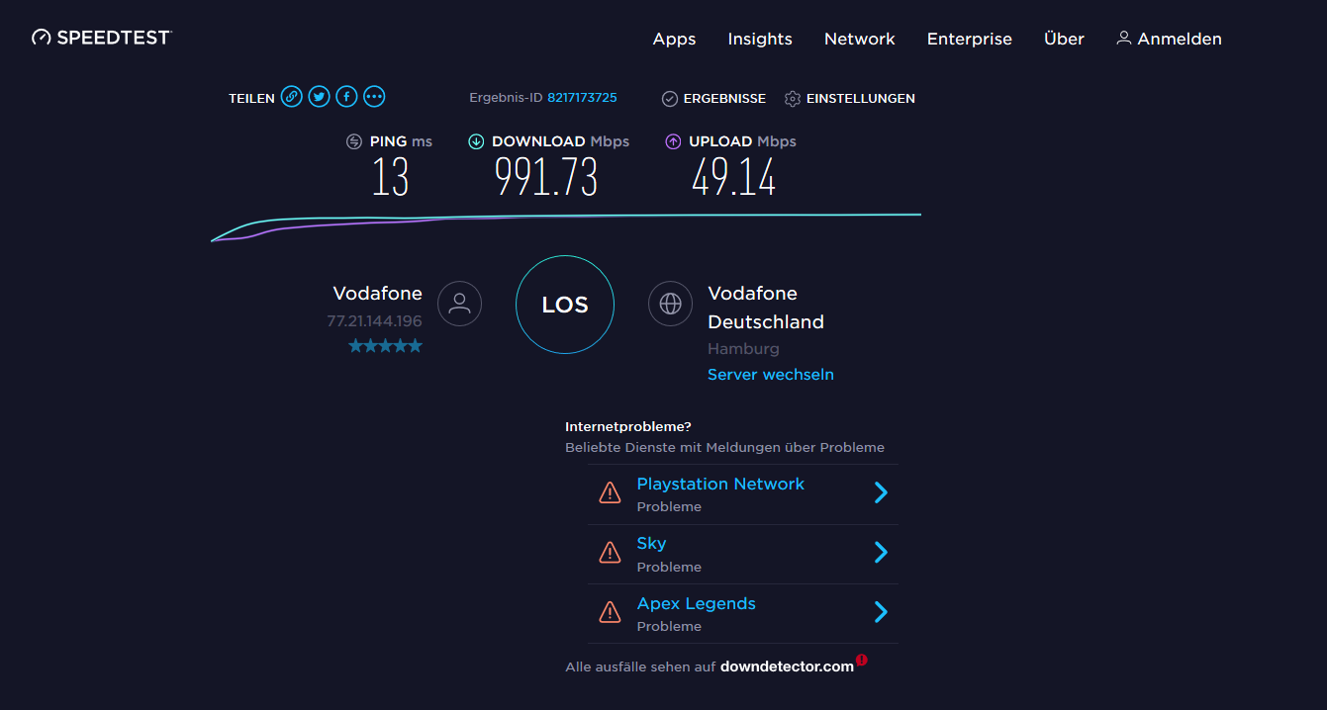
Task: Open more sharing options icon
Action: 374,96
